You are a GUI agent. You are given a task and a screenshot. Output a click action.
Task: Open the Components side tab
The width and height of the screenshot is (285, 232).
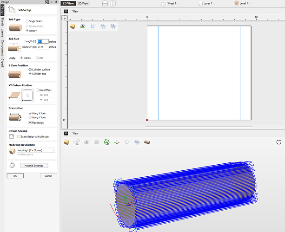[2, 48]
